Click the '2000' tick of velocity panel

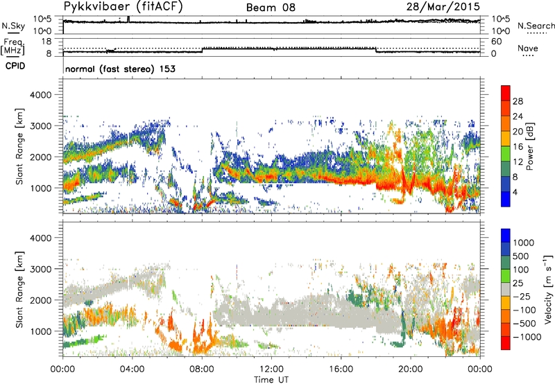40,300
